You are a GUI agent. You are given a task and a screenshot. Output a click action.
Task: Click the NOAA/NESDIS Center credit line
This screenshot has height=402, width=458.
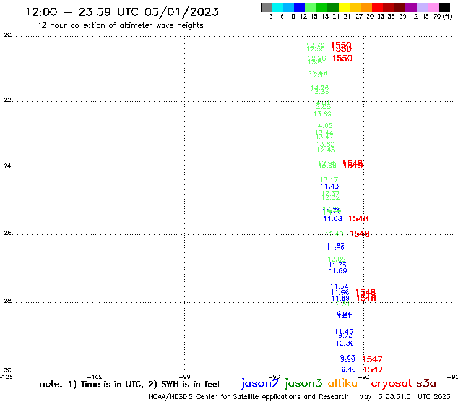249,396
